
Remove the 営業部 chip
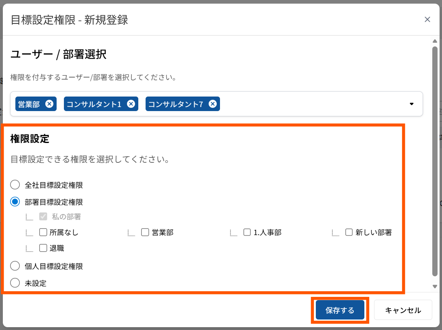coord(49,104)
